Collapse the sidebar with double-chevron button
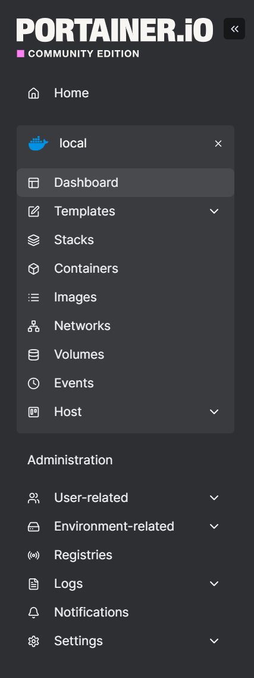254x678 pixels. (234, 29)
